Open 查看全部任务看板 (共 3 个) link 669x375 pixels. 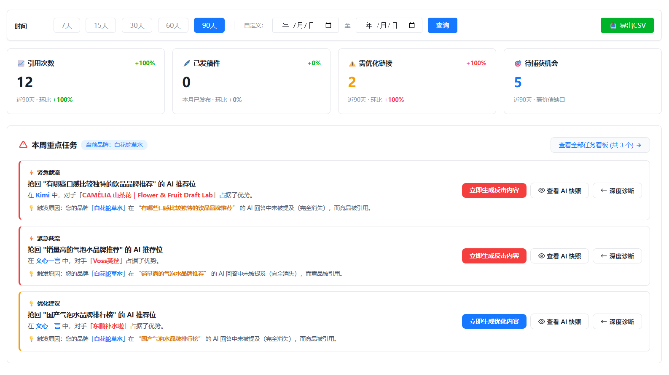(600, 145)
